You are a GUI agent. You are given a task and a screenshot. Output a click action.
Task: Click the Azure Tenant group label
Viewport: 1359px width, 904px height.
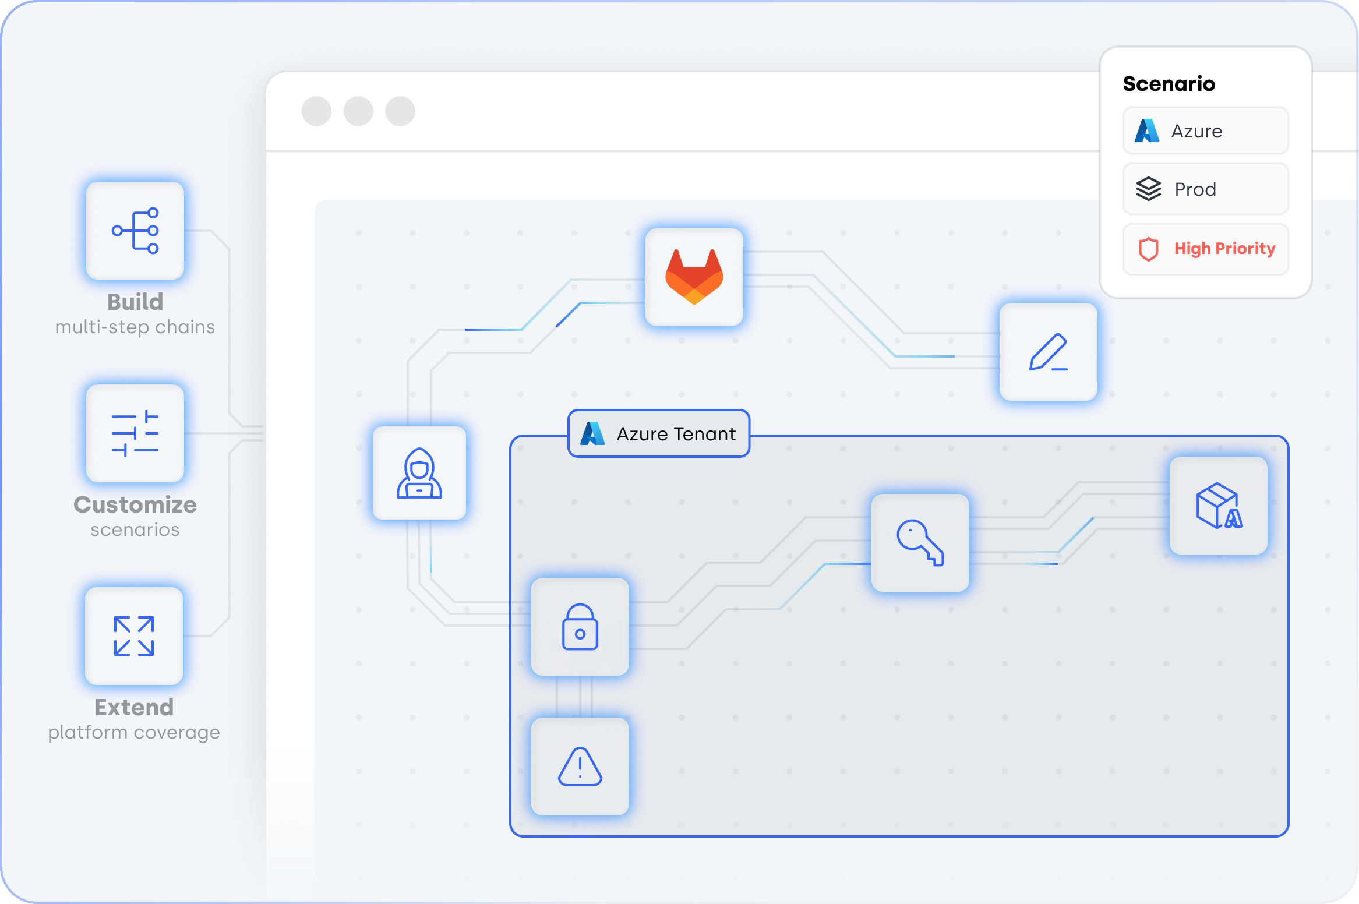[x=659, y=434]
